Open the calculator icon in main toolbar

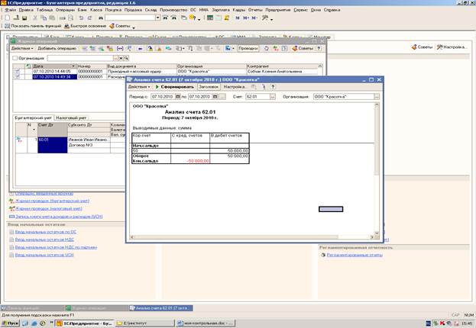pyautogui.click(x=210, y=18)
